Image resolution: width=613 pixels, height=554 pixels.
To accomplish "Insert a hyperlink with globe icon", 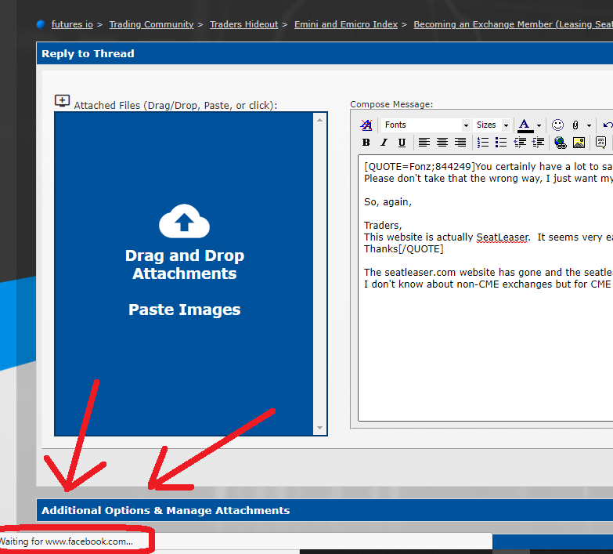I will pos(561,143).
